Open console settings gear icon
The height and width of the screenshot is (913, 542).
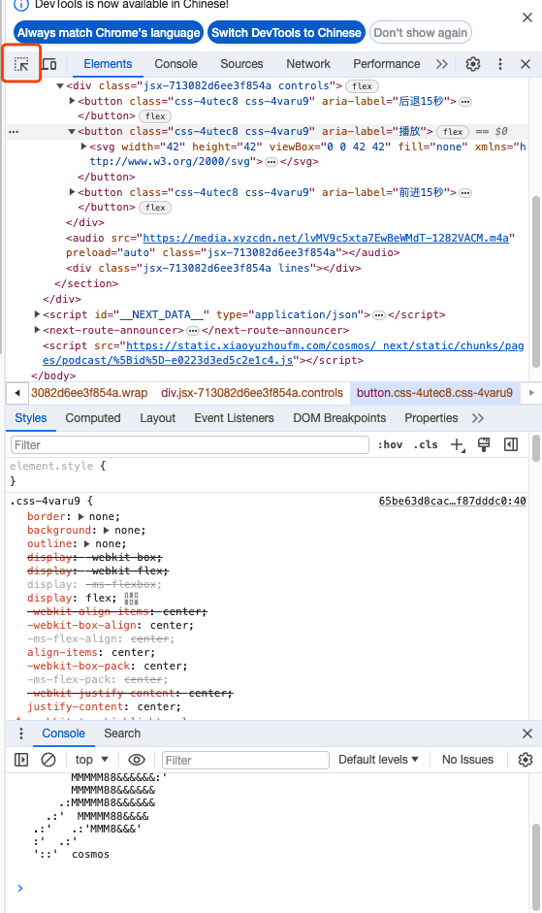526,760
